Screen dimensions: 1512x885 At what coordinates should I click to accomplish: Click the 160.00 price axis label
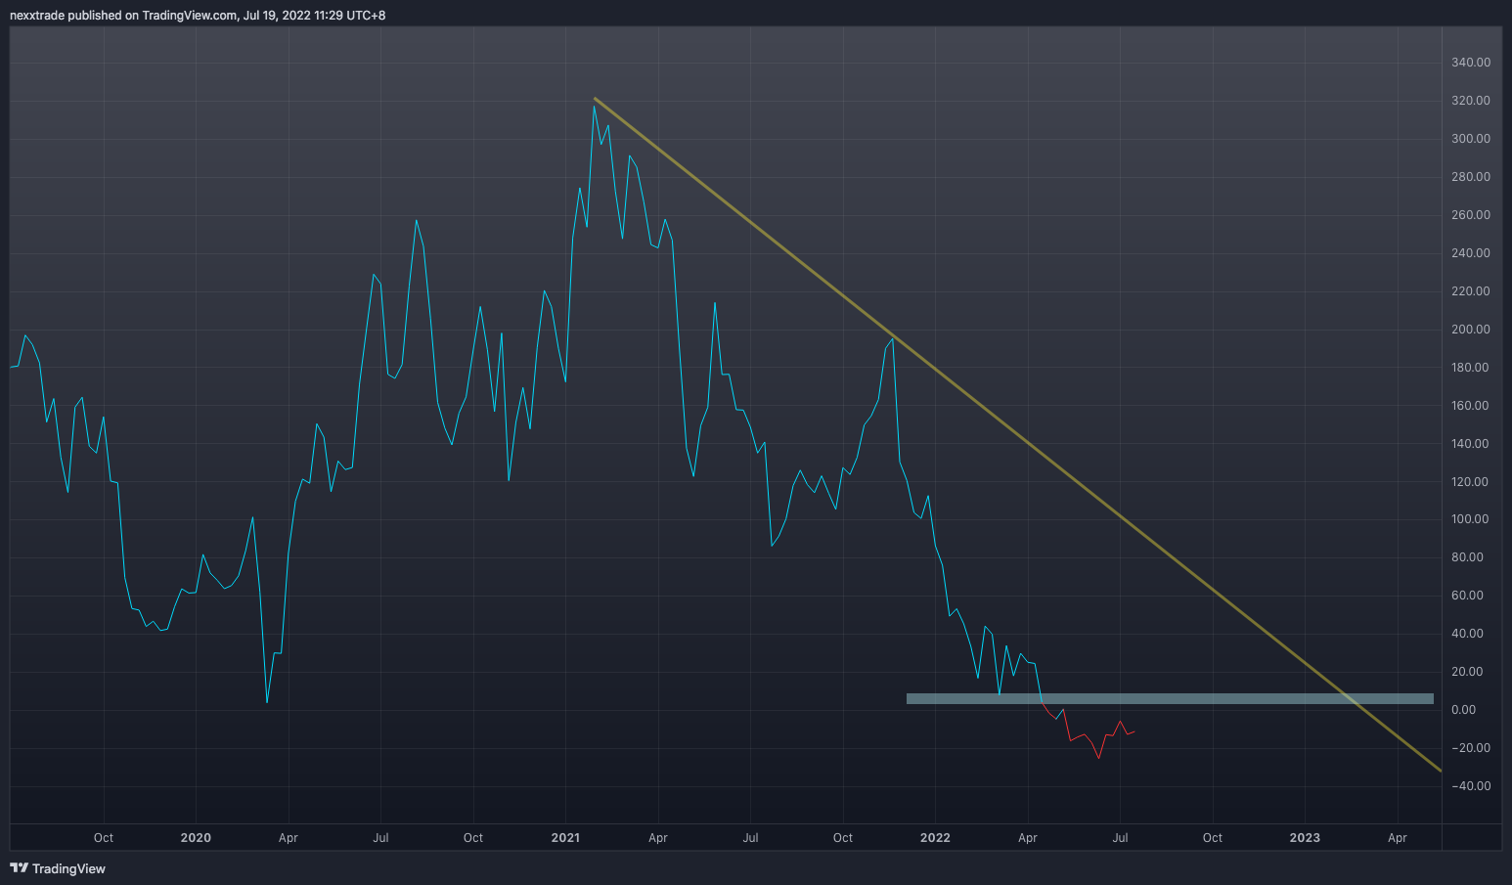click(1471, 406)
